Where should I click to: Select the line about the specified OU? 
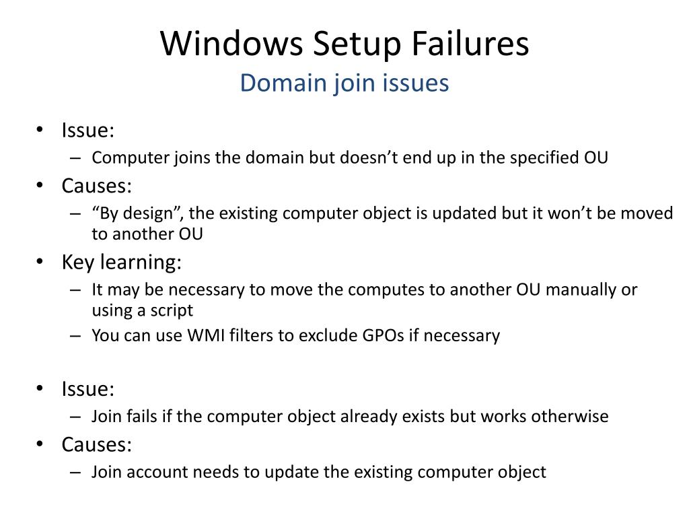tap(350, 158)
